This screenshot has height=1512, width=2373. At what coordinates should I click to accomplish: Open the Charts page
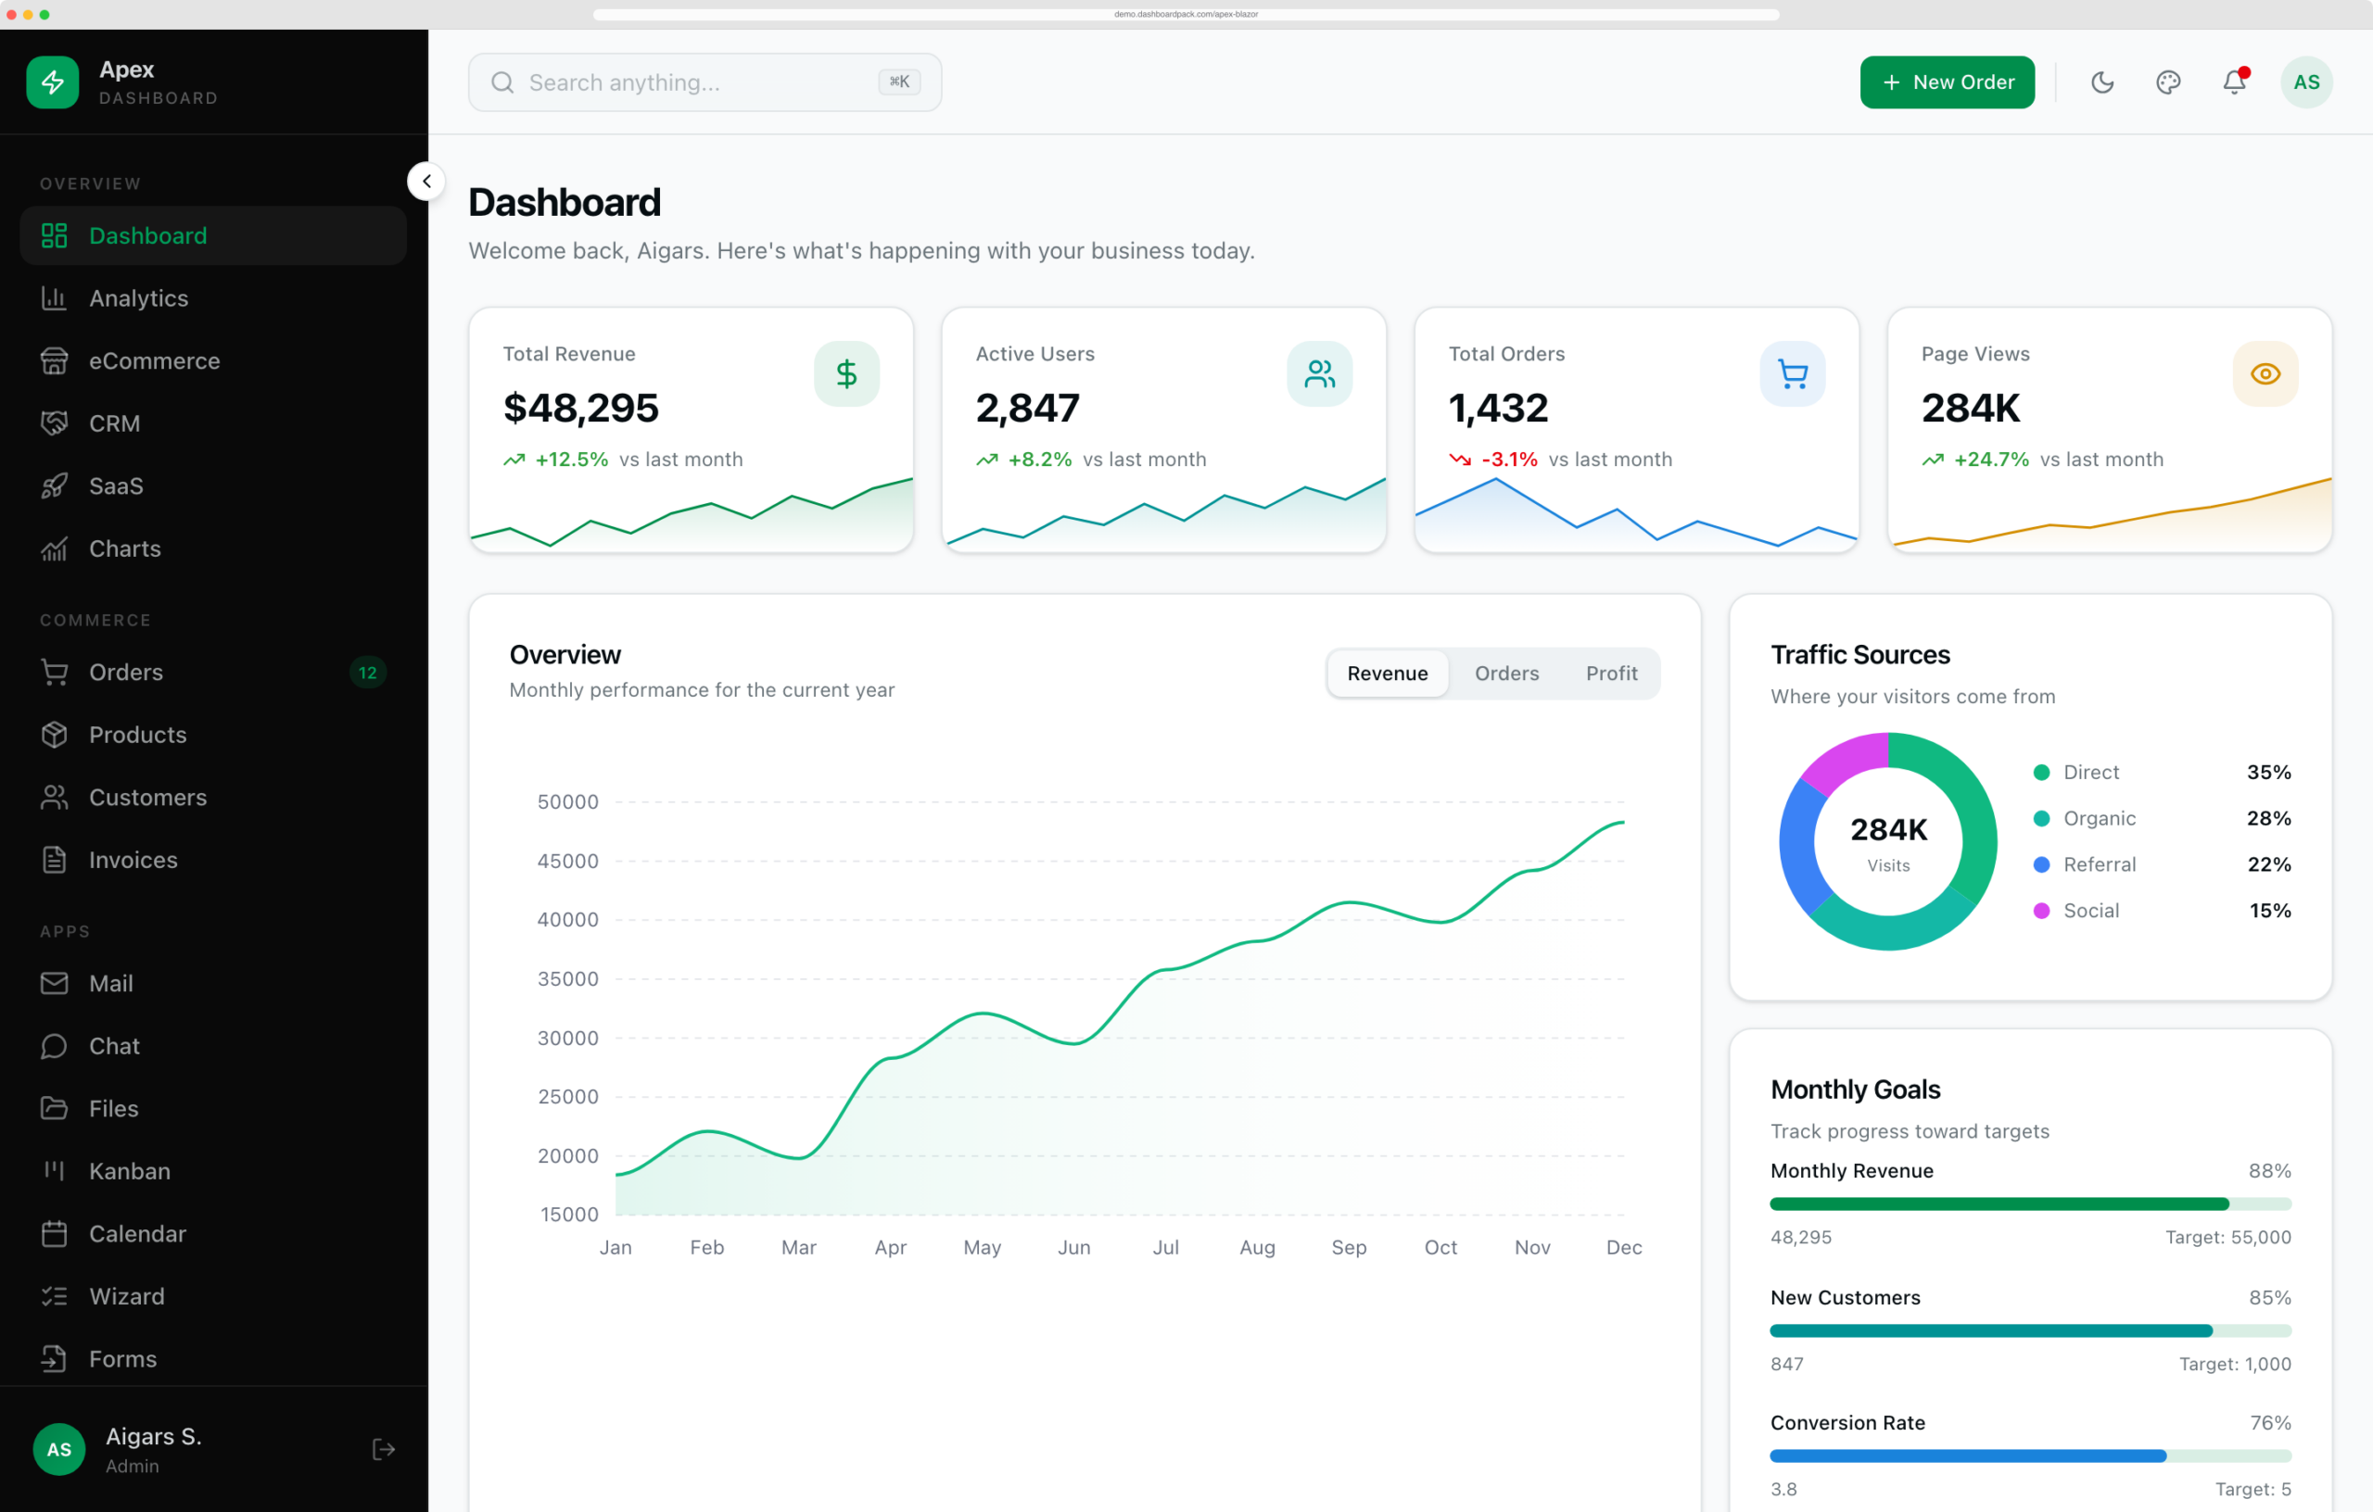click(x=213, y=548)
